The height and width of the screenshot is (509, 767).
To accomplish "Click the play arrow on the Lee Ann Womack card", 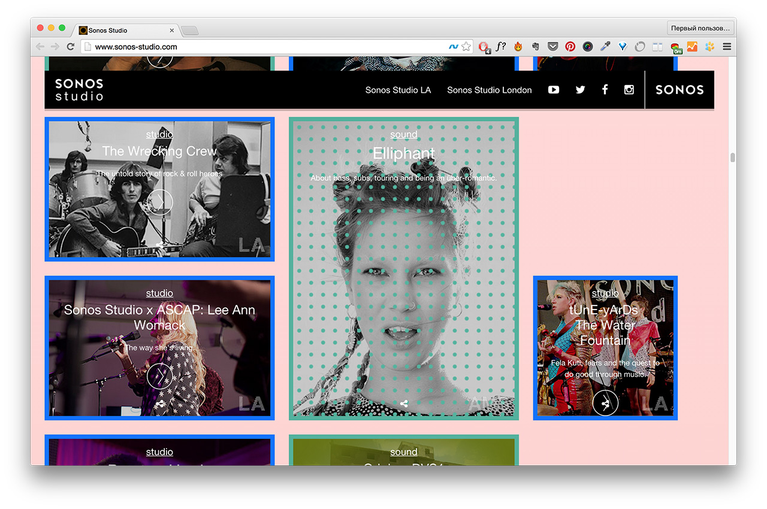I will pyautogui.click(x=159, y=376).
